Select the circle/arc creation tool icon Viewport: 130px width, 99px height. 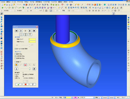pyautogui.click(x=9, y=8)
